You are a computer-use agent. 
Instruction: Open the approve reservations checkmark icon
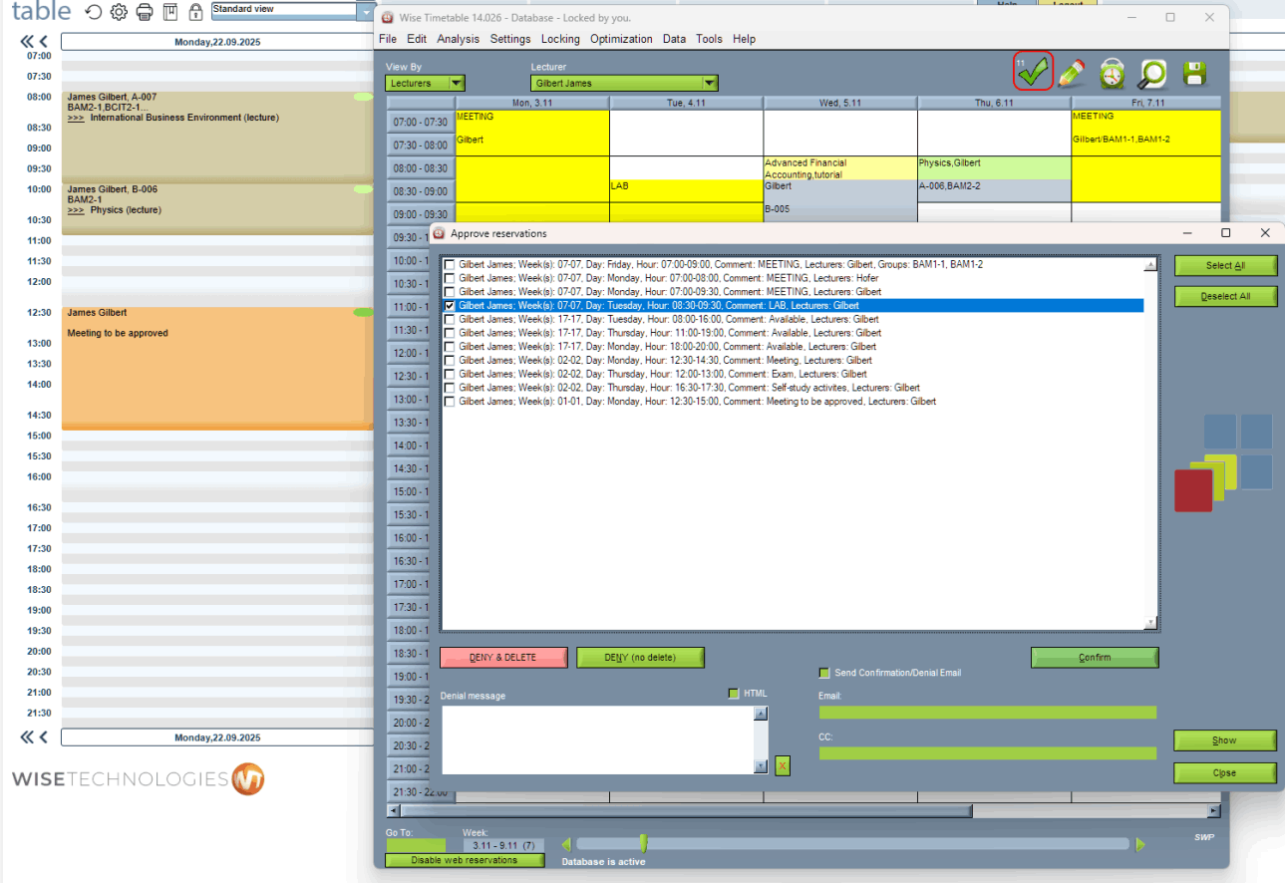tap(1033, 70)
